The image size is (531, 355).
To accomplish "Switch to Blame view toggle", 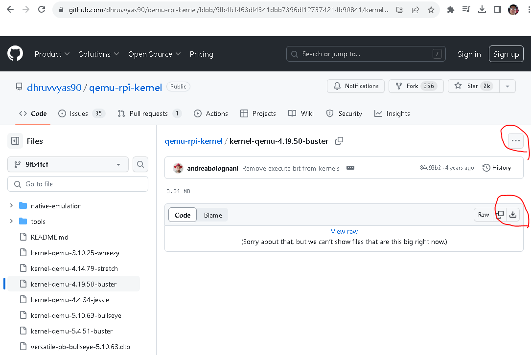I will (x=213, y=215).
